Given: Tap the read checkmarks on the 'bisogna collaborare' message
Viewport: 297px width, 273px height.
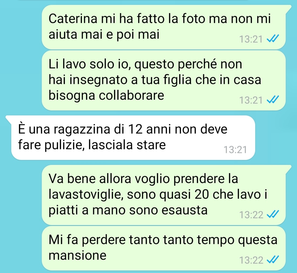Looking at the screenshot, I should pyautogui.click(x=273, y=100).
